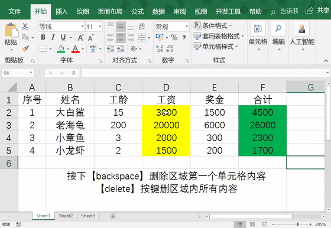Apply the green fill color bucket

(61, 48)
